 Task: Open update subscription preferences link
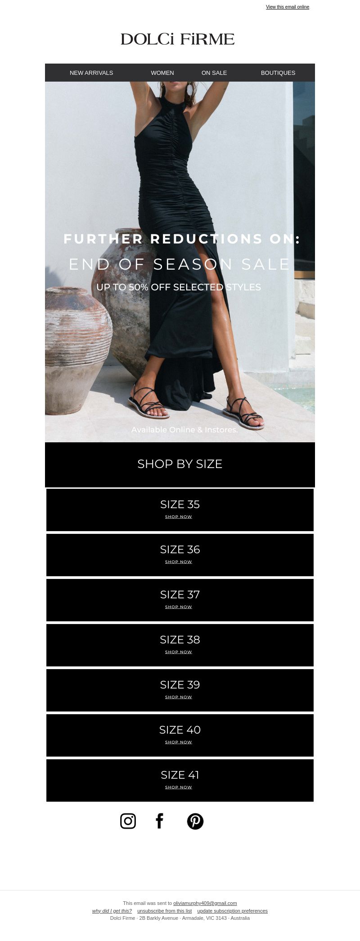point(232,910)
